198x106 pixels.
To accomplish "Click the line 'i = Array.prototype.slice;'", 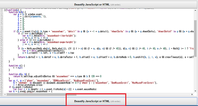I will click(x=28, y=85).
